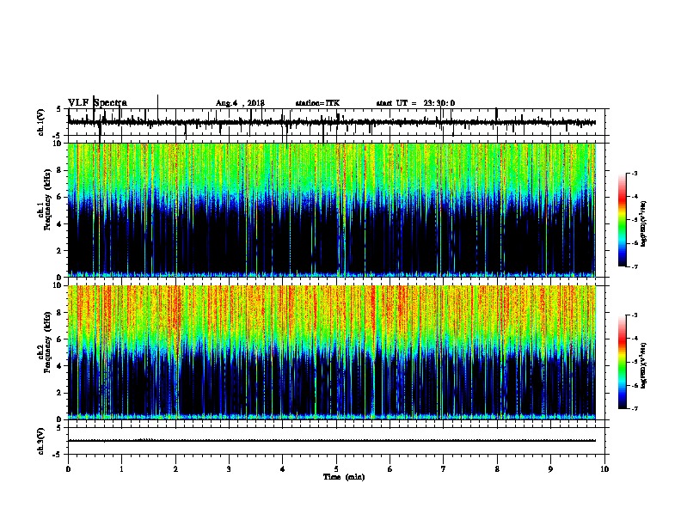Select the "start UT = 23:30: 0" text
The image size is (681, 526).
pyautogui.click(x=415, y=103)
